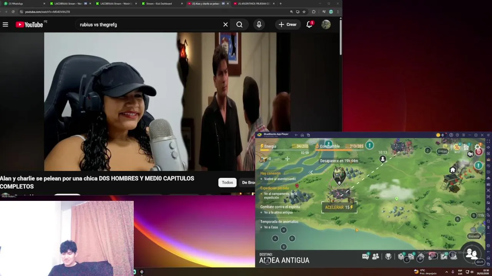Viewport: 492px width, 276px height.
Task: Run search with the magnifier button
Action: [239, 25]
